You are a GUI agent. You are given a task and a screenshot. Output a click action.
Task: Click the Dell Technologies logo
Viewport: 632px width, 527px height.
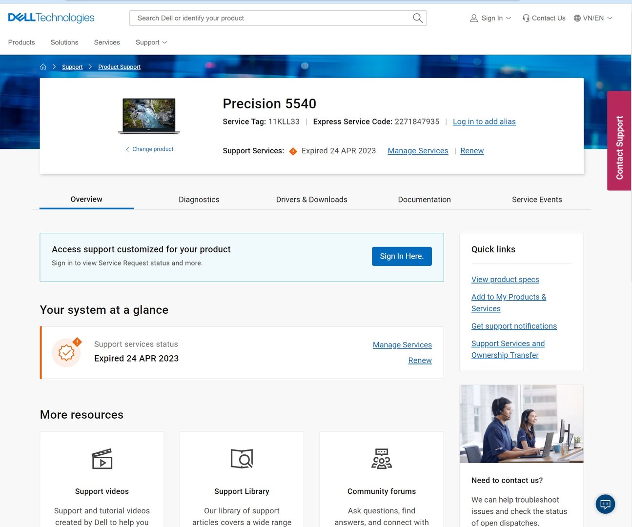51,18
